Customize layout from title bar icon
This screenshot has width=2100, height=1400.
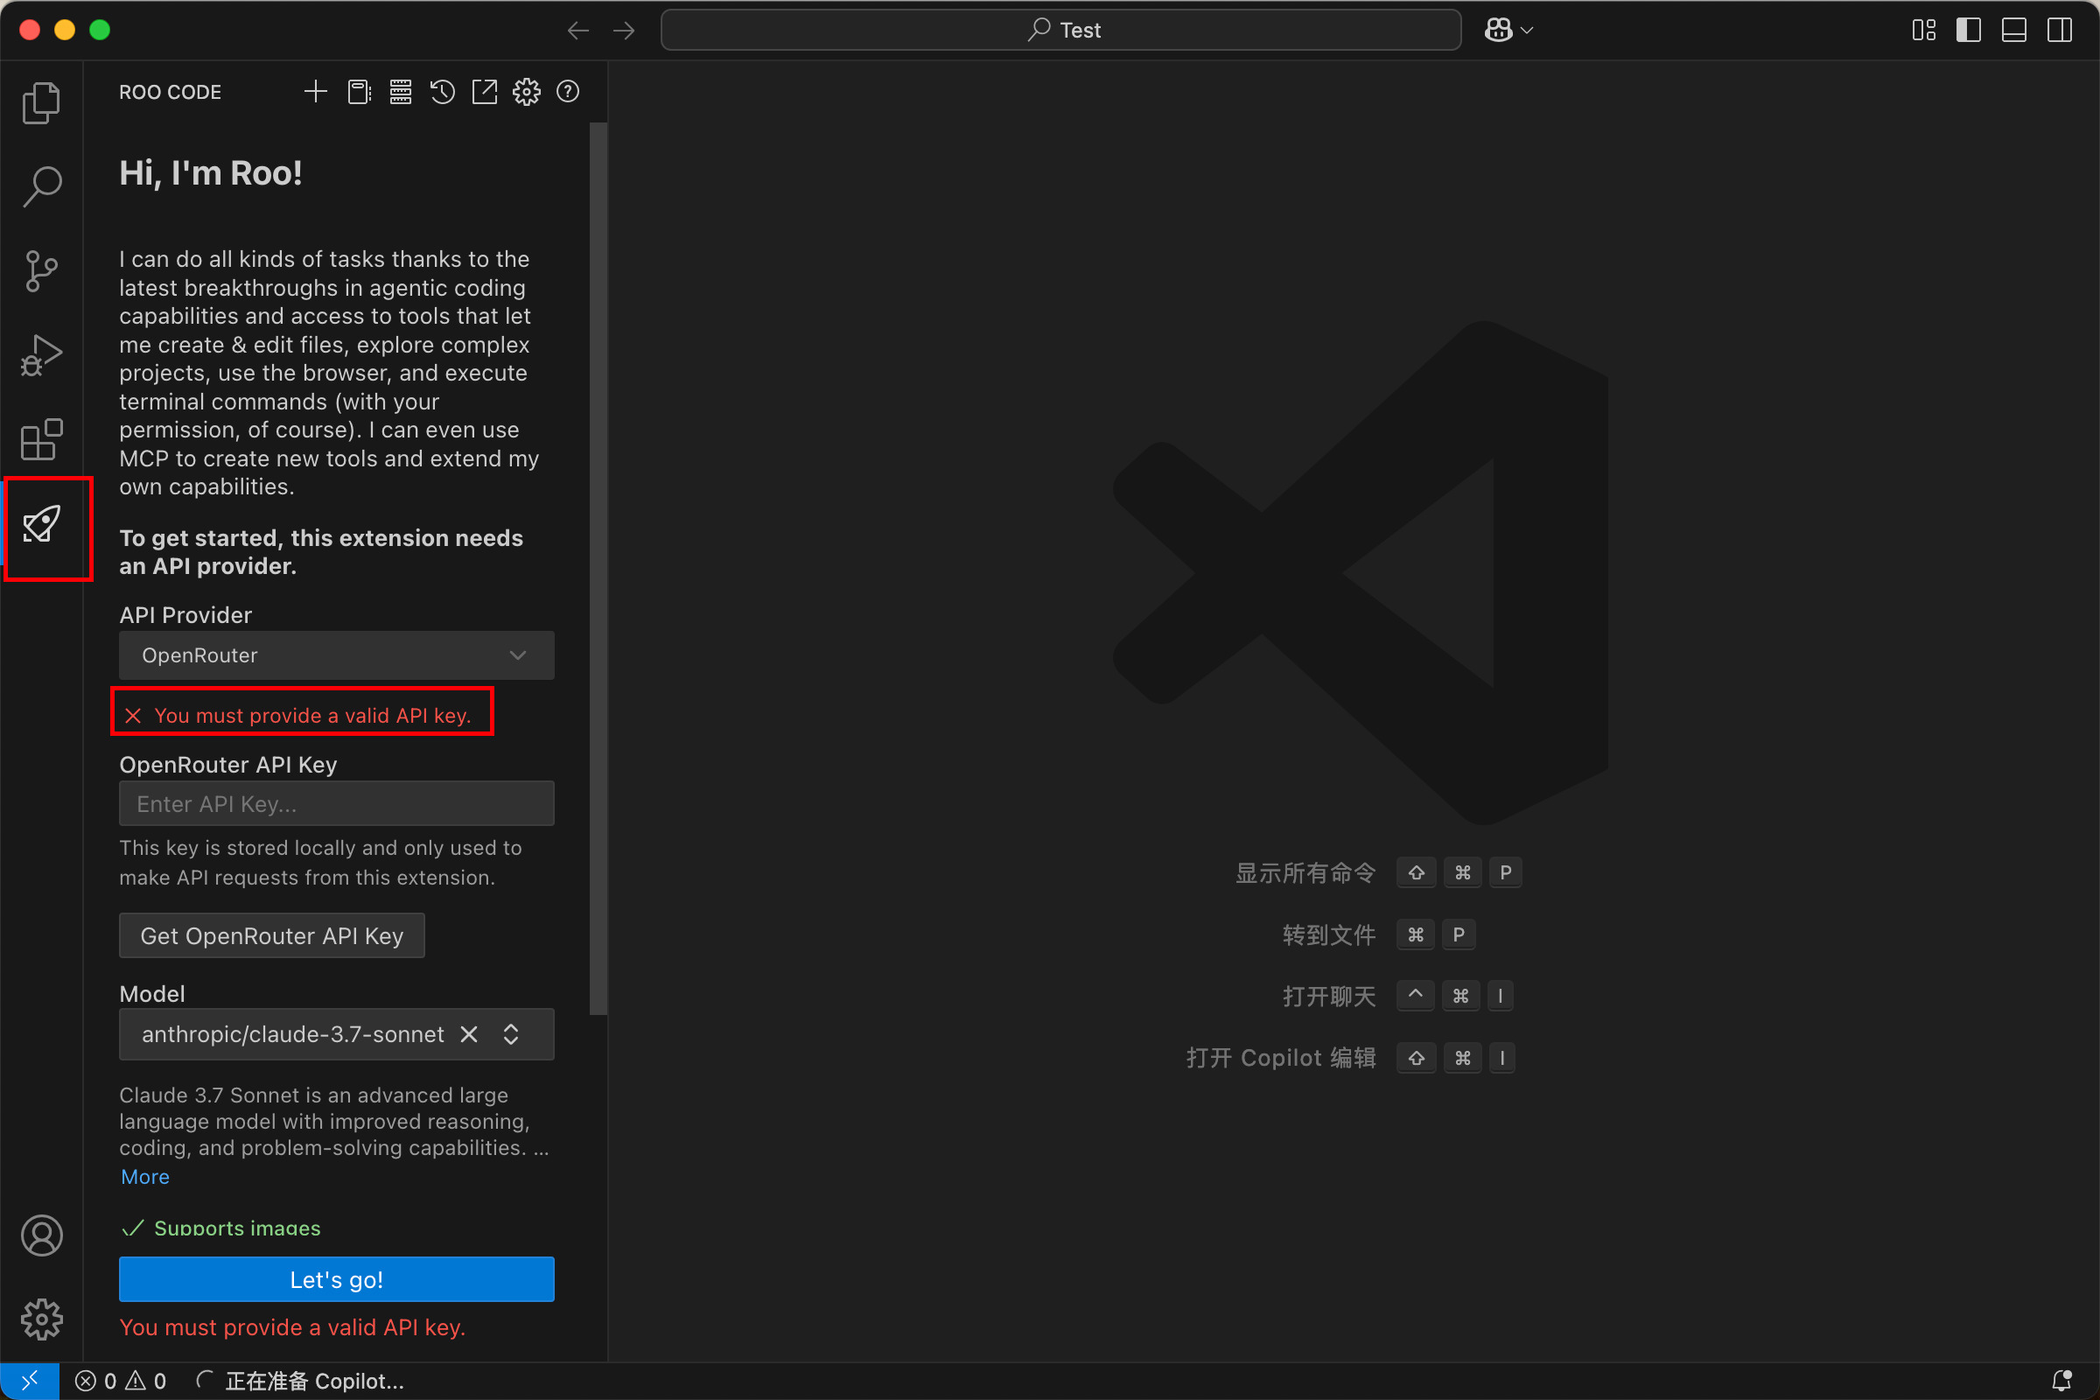pyautogui.click(x=1924, y=31)
